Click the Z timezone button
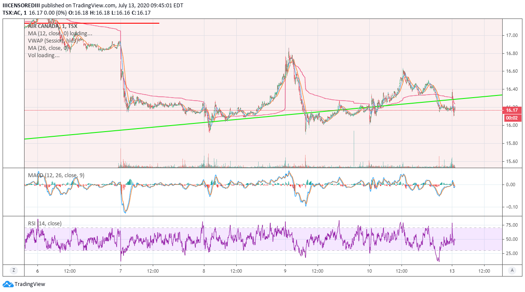This screenshot has width=525, height=292. tap(14, 270)
